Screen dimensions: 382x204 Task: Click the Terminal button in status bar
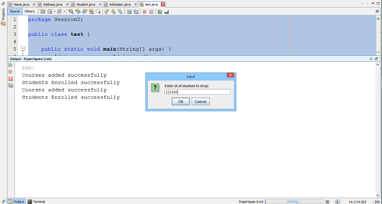36,201
